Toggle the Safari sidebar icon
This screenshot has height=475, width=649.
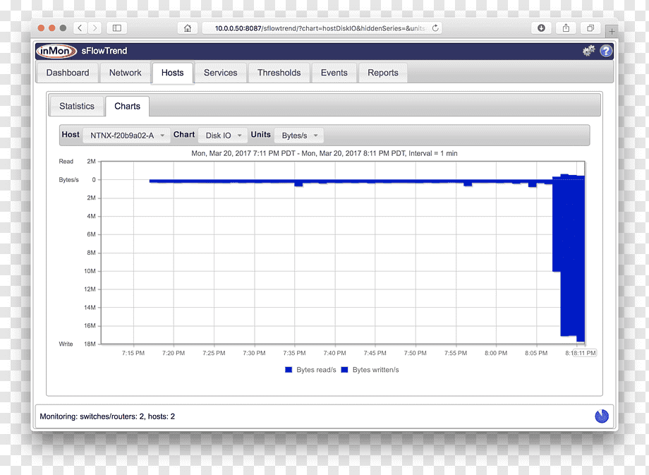[116, 28]
